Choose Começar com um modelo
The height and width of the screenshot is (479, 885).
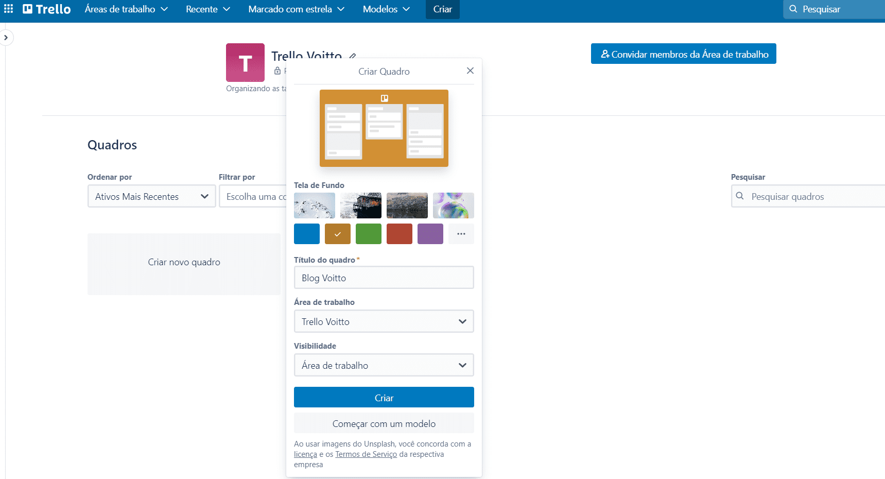click(x=384, y=423)
